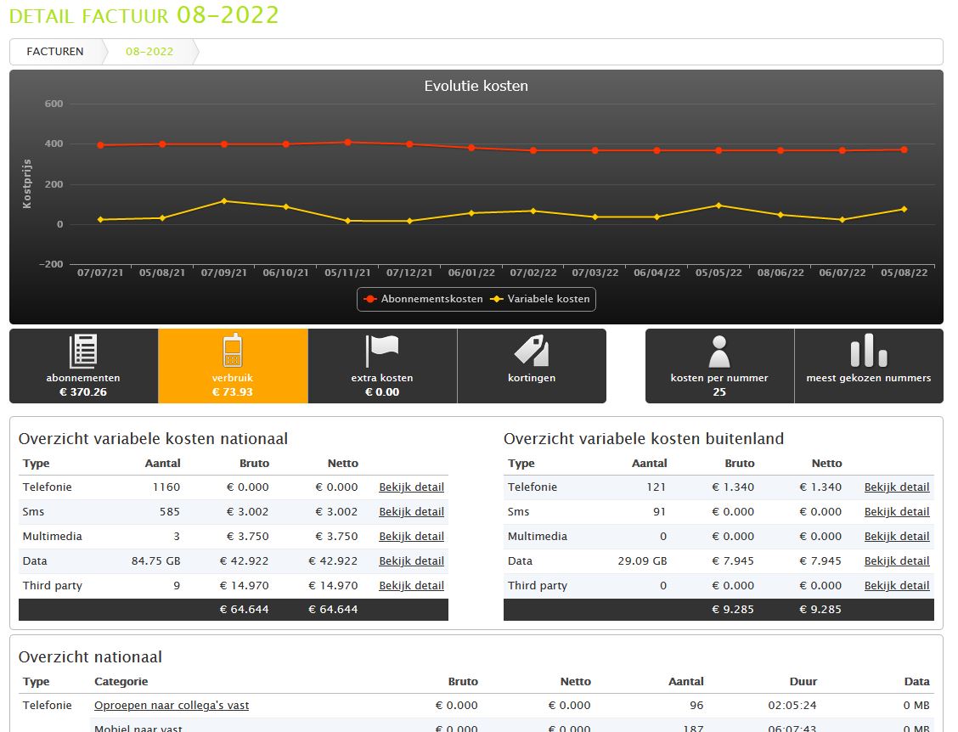
Task: Select the verbruik phone icon tile
Action: pos(233,351)
